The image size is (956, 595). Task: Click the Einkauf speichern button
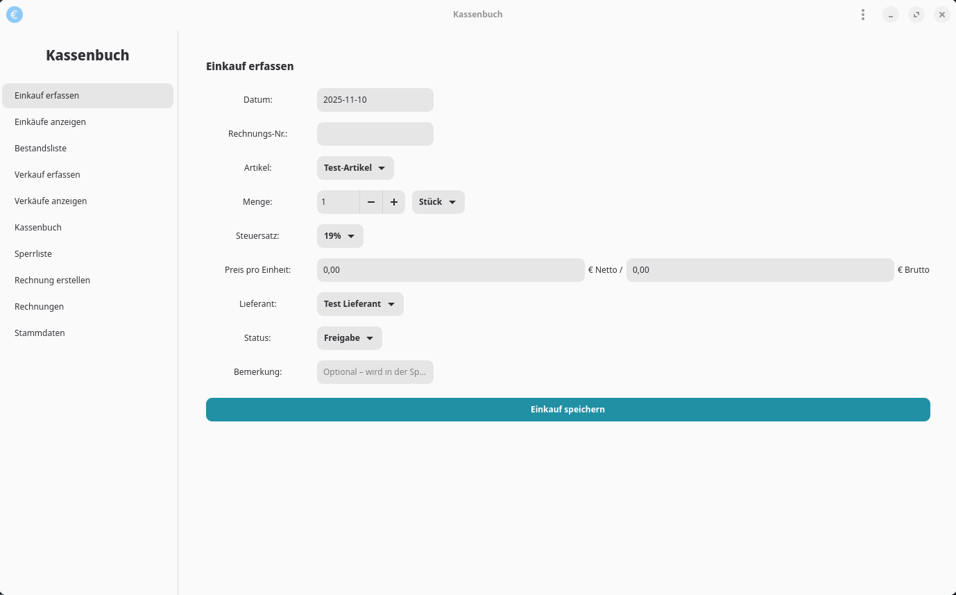567,410
